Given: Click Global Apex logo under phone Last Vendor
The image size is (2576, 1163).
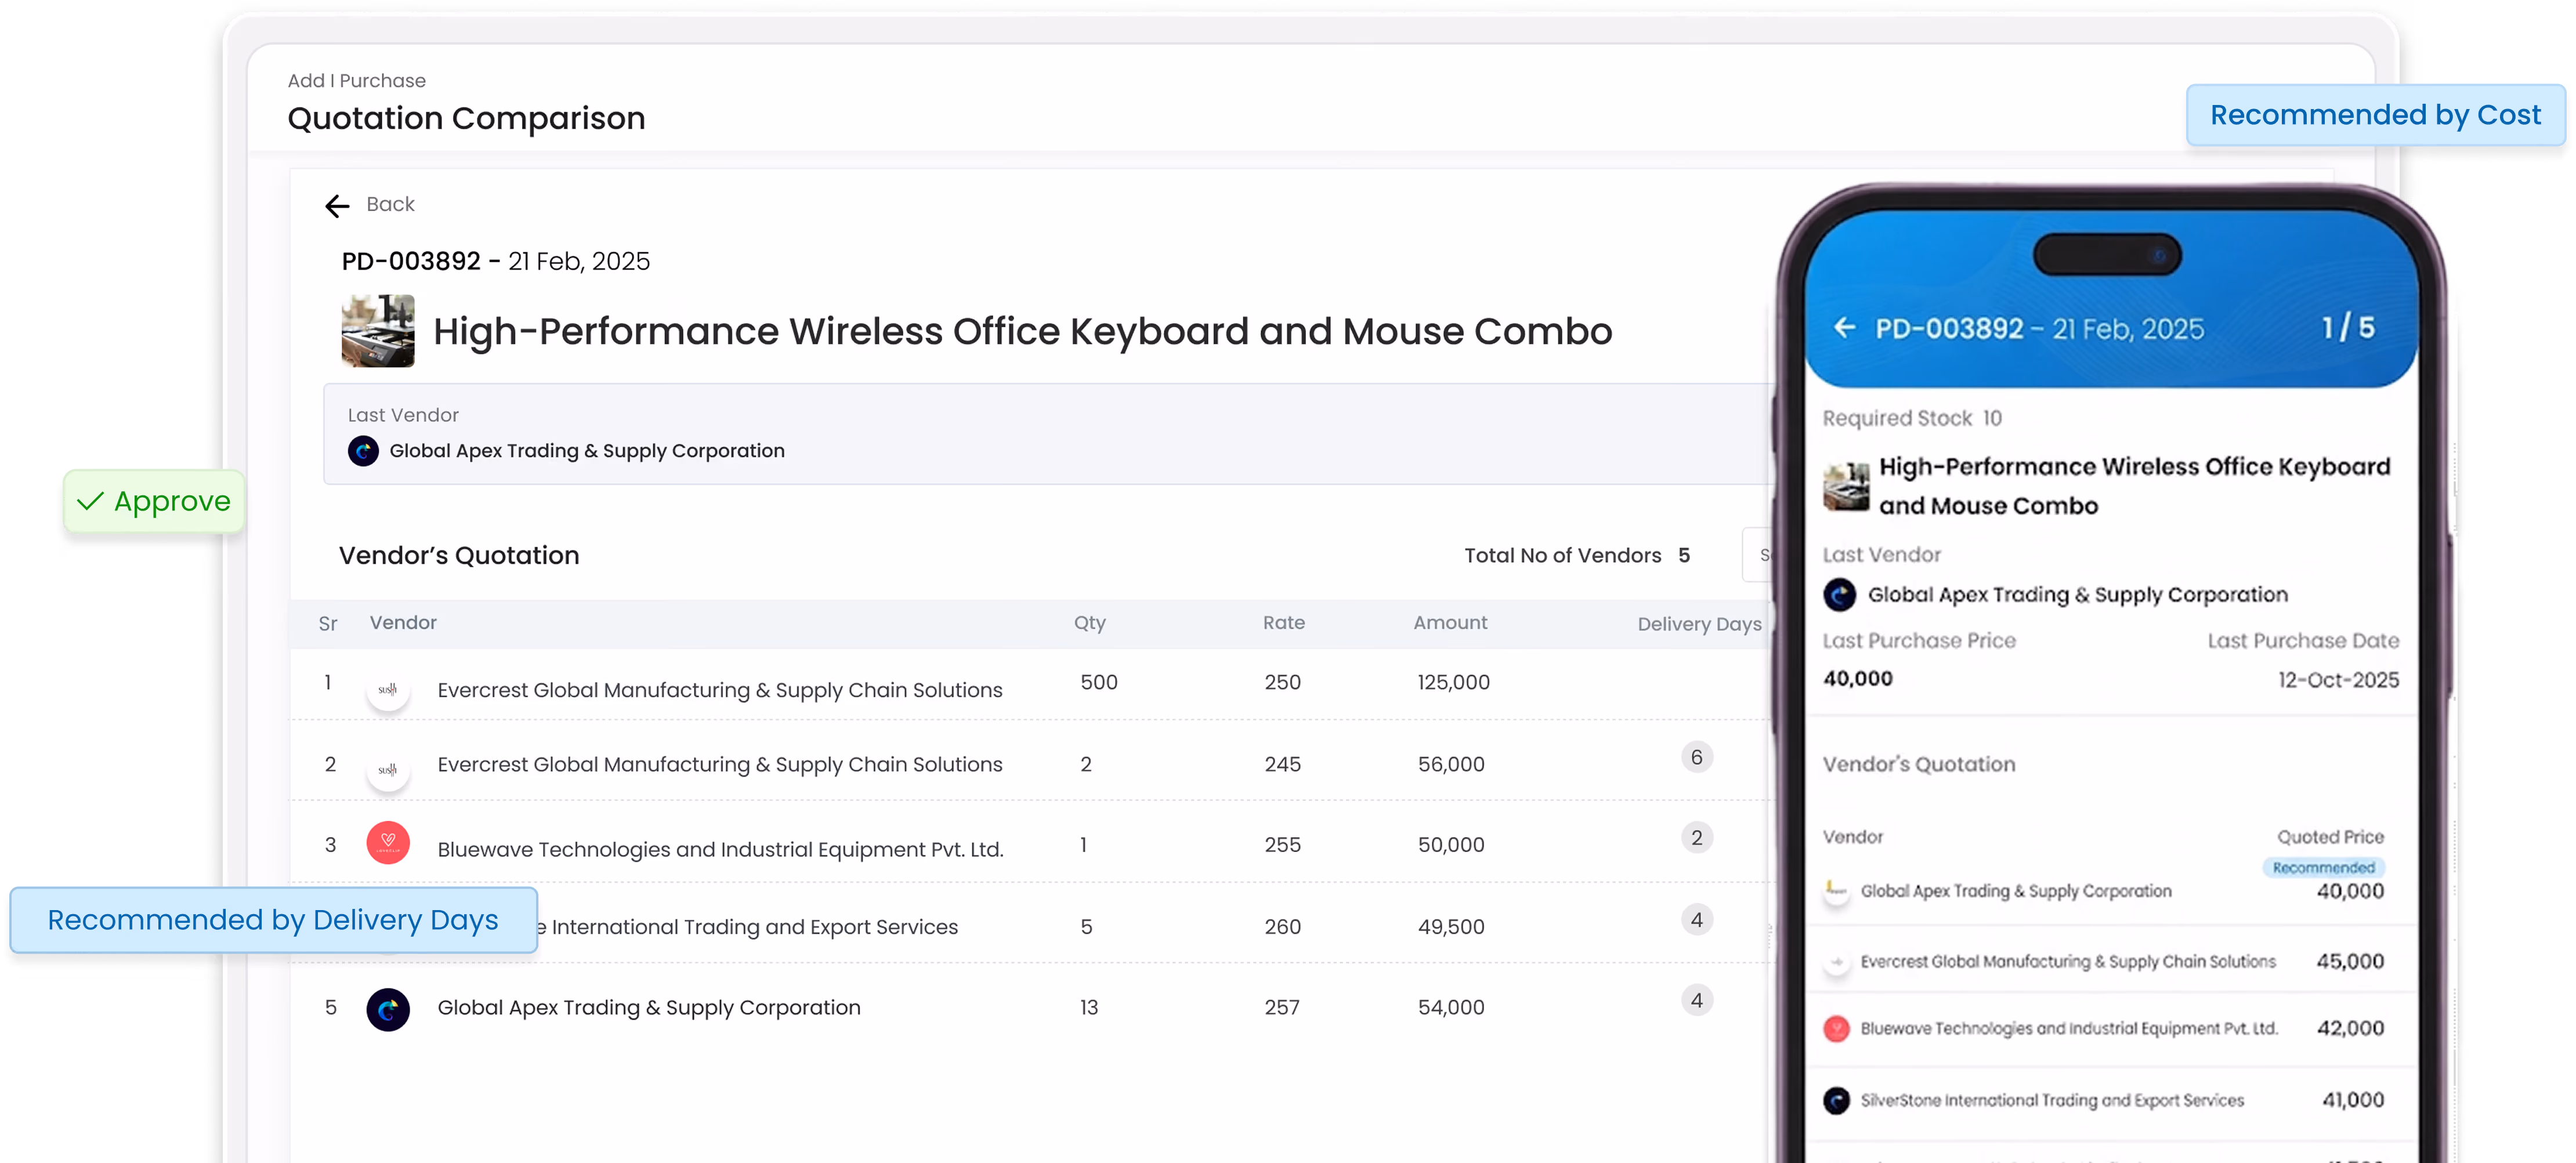Looking at the screenshot, I should click(x=1839, y=595).
